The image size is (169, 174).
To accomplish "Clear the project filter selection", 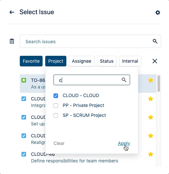I will click(x=59, y=143).
